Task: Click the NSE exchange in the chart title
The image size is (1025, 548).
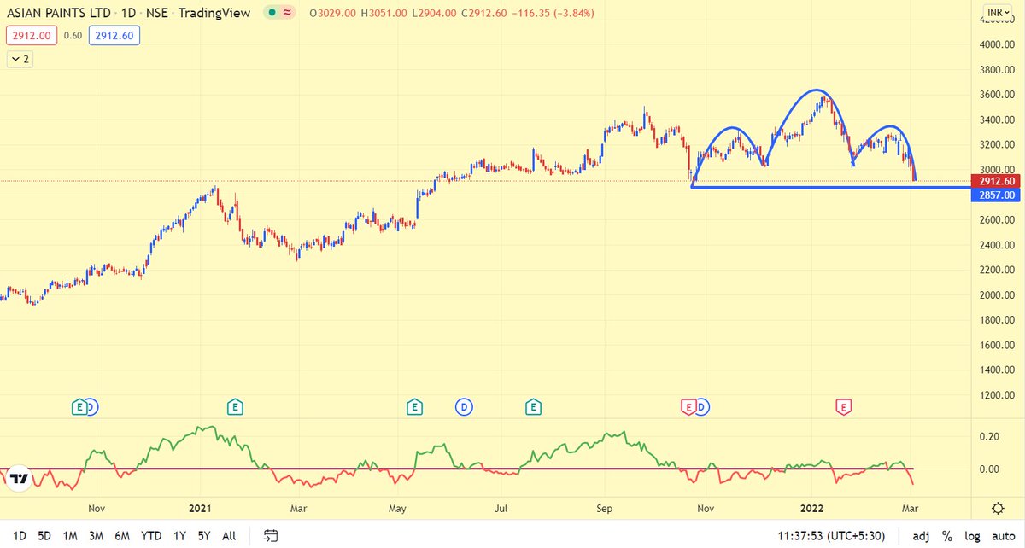Action: coord(156,13)
